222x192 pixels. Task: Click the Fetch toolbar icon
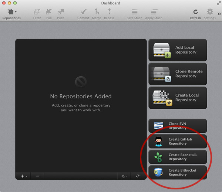37,13
